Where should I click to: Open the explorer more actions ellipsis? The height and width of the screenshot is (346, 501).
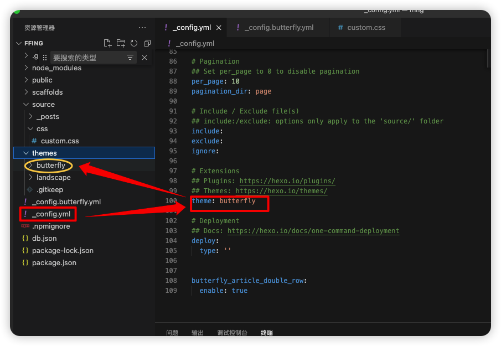coord(142,28)
